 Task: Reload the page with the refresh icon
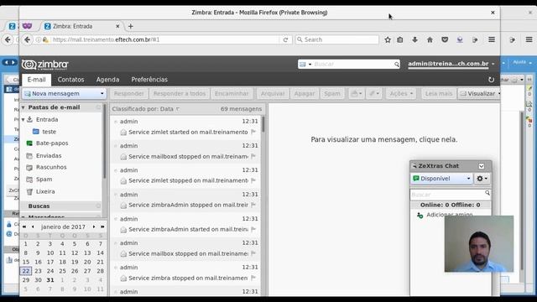tap(285, 39)
